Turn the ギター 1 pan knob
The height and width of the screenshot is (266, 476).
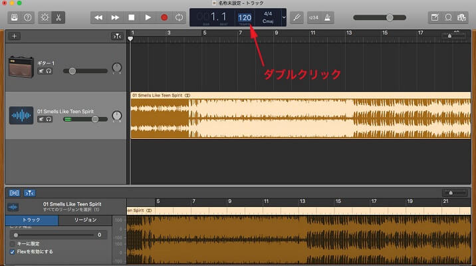point(117,67)
